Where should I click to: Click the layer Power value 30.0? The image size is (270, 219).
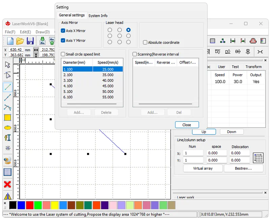point(238,82)
